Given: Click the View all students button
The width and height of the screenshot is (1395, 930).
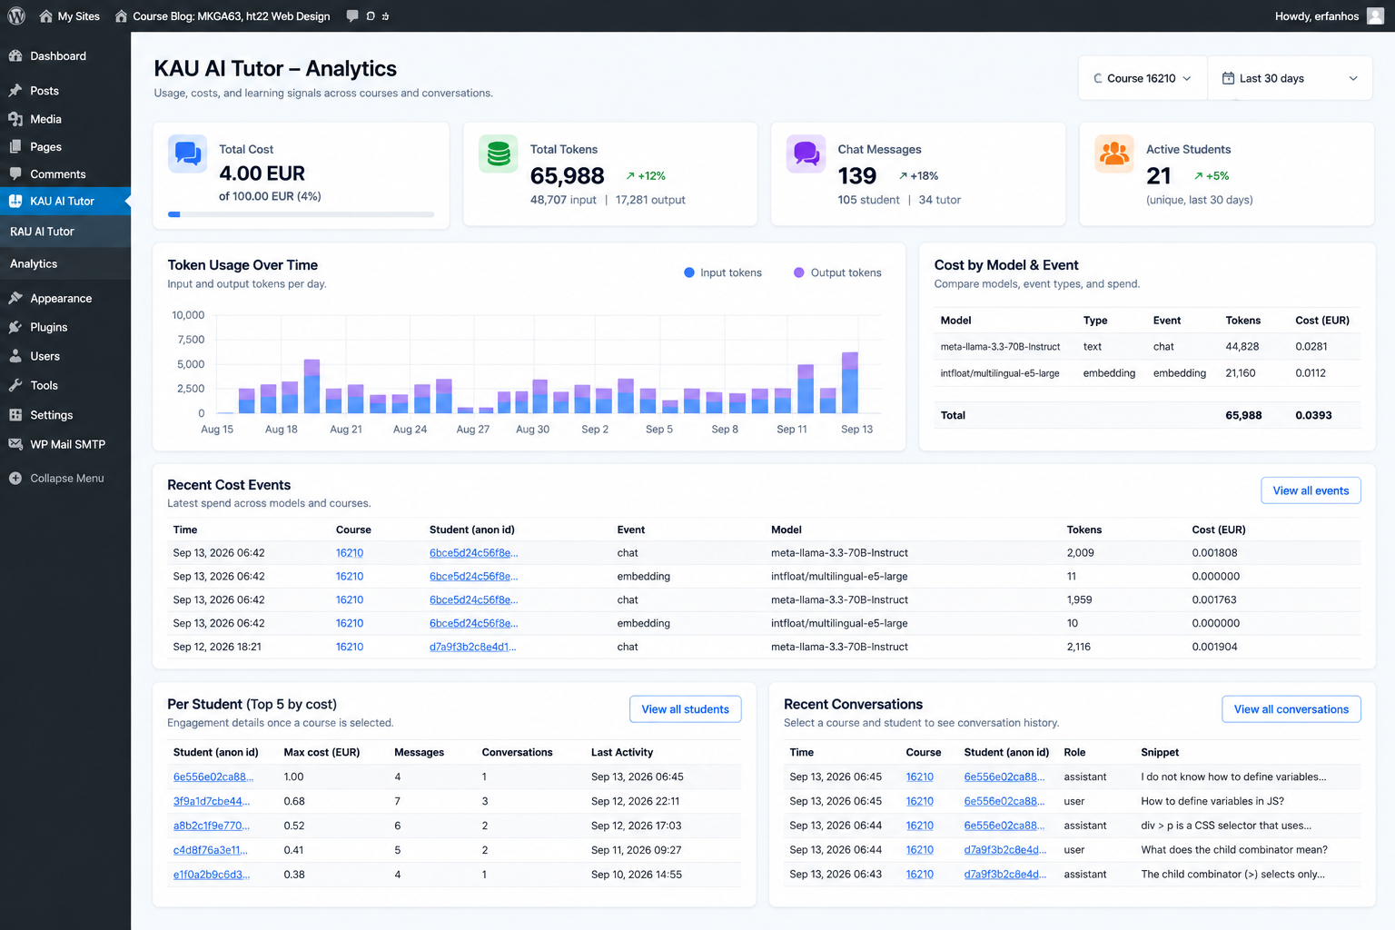Looking at the screenshot, I should tap(686, 709).
